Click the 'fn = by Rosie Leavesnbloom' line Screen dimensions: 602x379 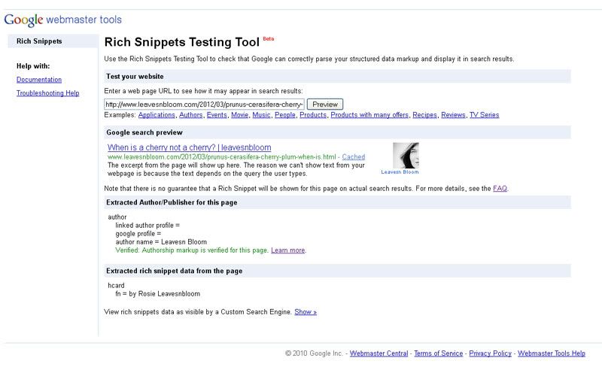point(158,294)
